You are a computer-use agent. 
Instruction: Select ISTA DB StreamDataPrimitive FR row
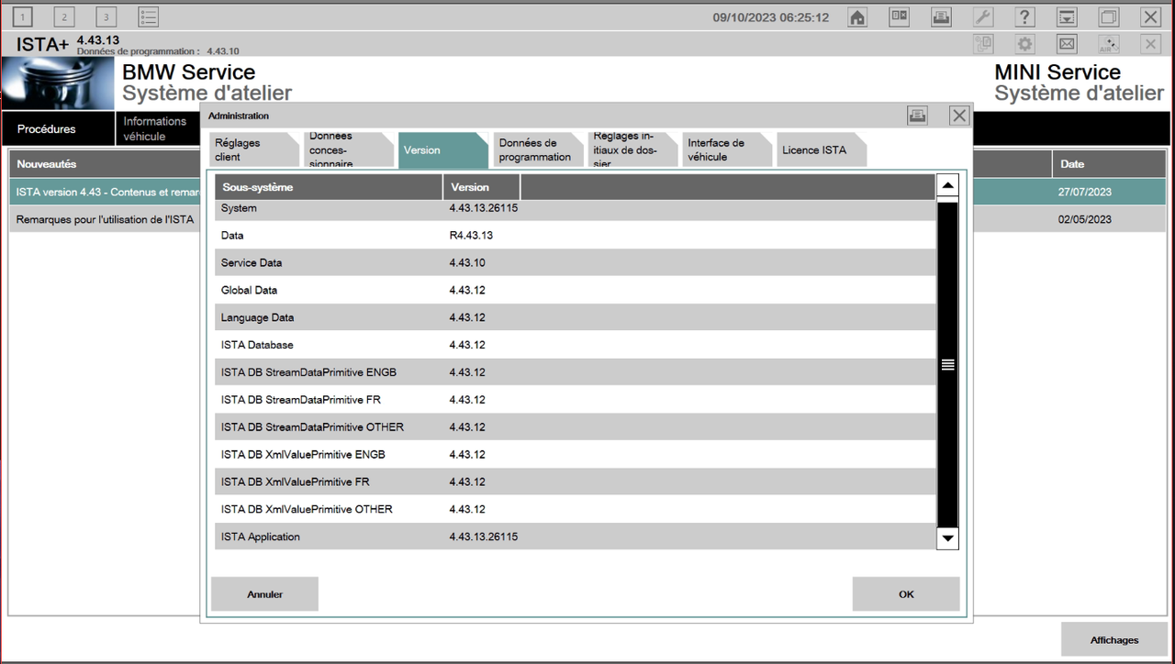click(x=576, y=400)
